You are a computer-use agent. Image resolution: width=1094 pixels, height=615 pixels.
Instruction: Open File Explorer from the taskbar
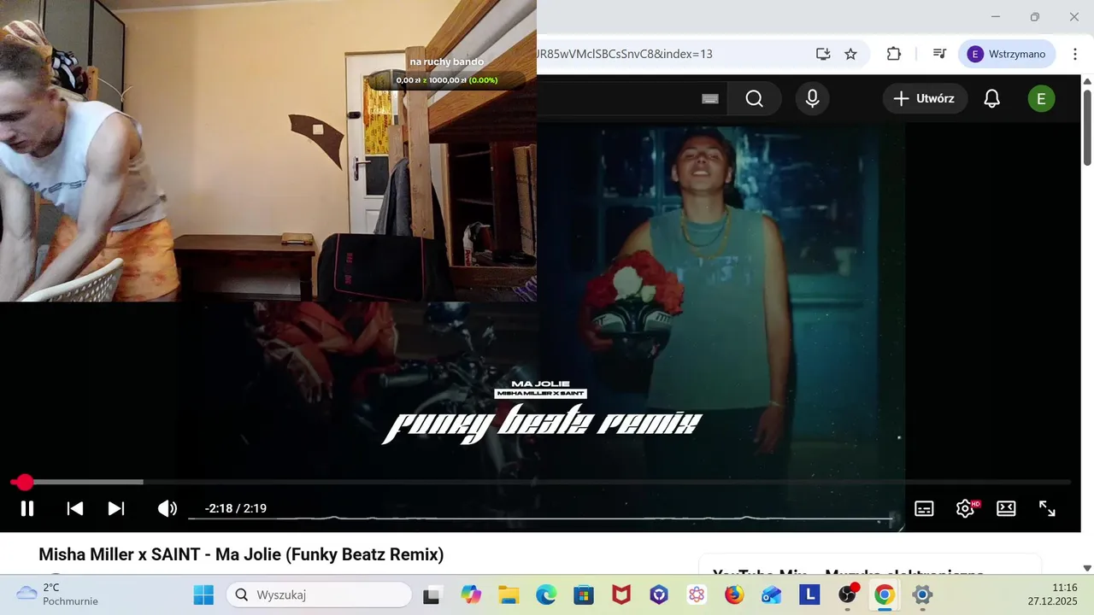point(509,594)
